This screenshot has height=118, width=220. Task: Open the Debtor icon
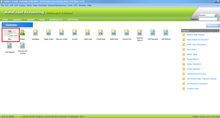22,33
